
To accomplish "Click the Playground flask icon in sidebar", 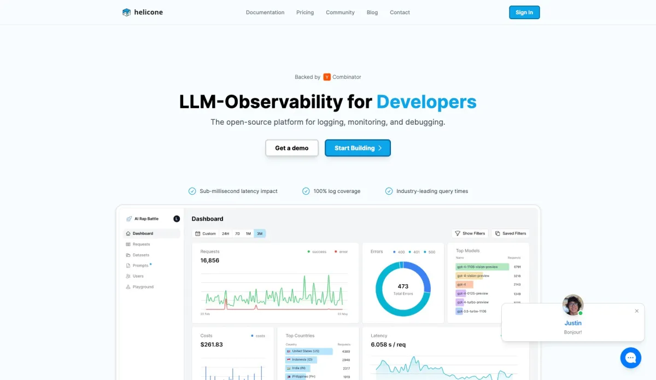I will point(128,287).
